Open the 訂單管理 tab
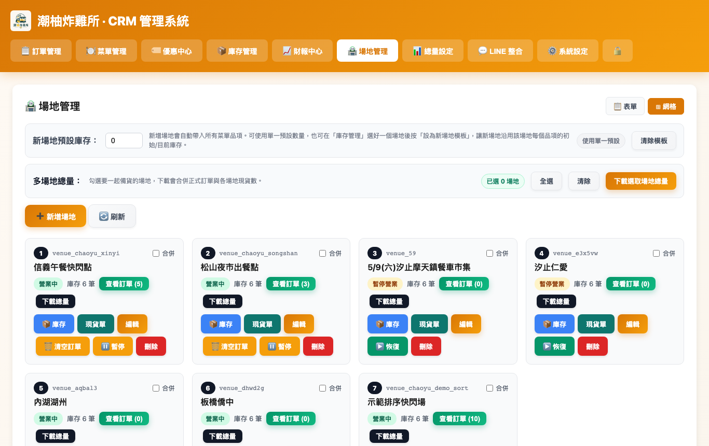 [x=41, y=51]
